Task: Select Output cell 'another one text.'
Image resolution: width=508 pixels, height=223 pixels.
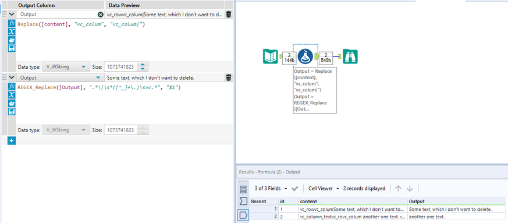Action: [x=456, y=216]
